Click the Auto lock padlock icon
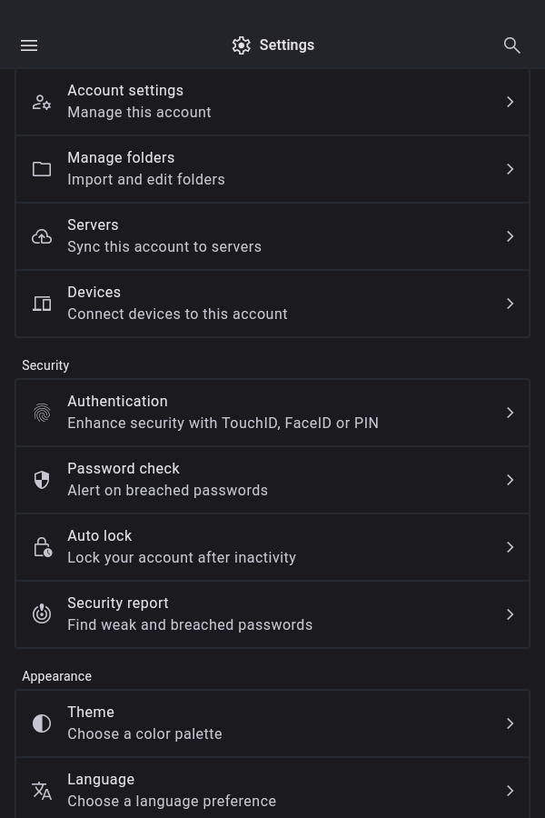 (42, 547)
